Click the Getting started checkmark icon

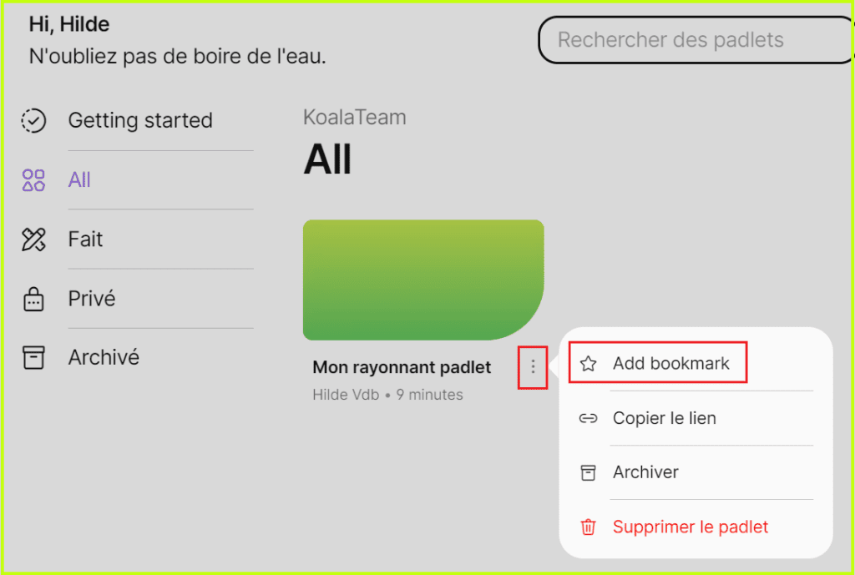tap(33, 120)
